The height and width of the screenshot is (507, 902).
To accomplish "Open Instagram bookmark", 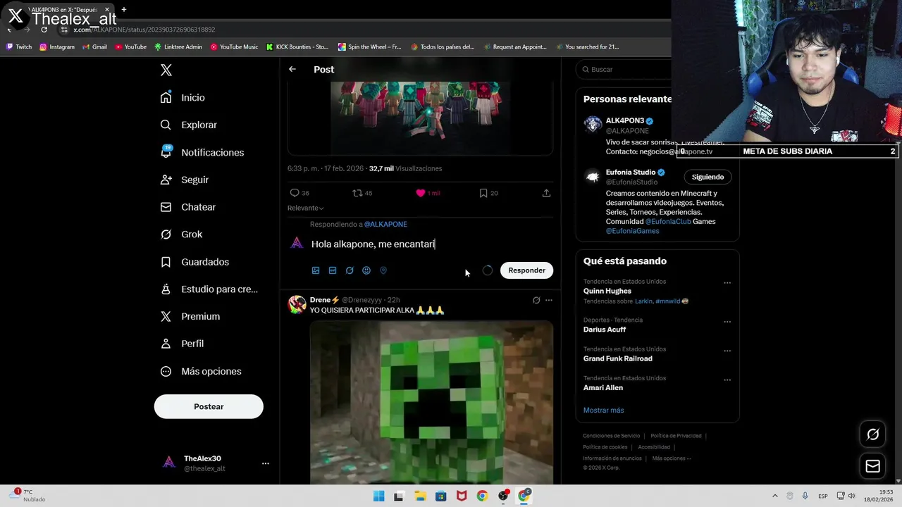I will pos(57,47).
